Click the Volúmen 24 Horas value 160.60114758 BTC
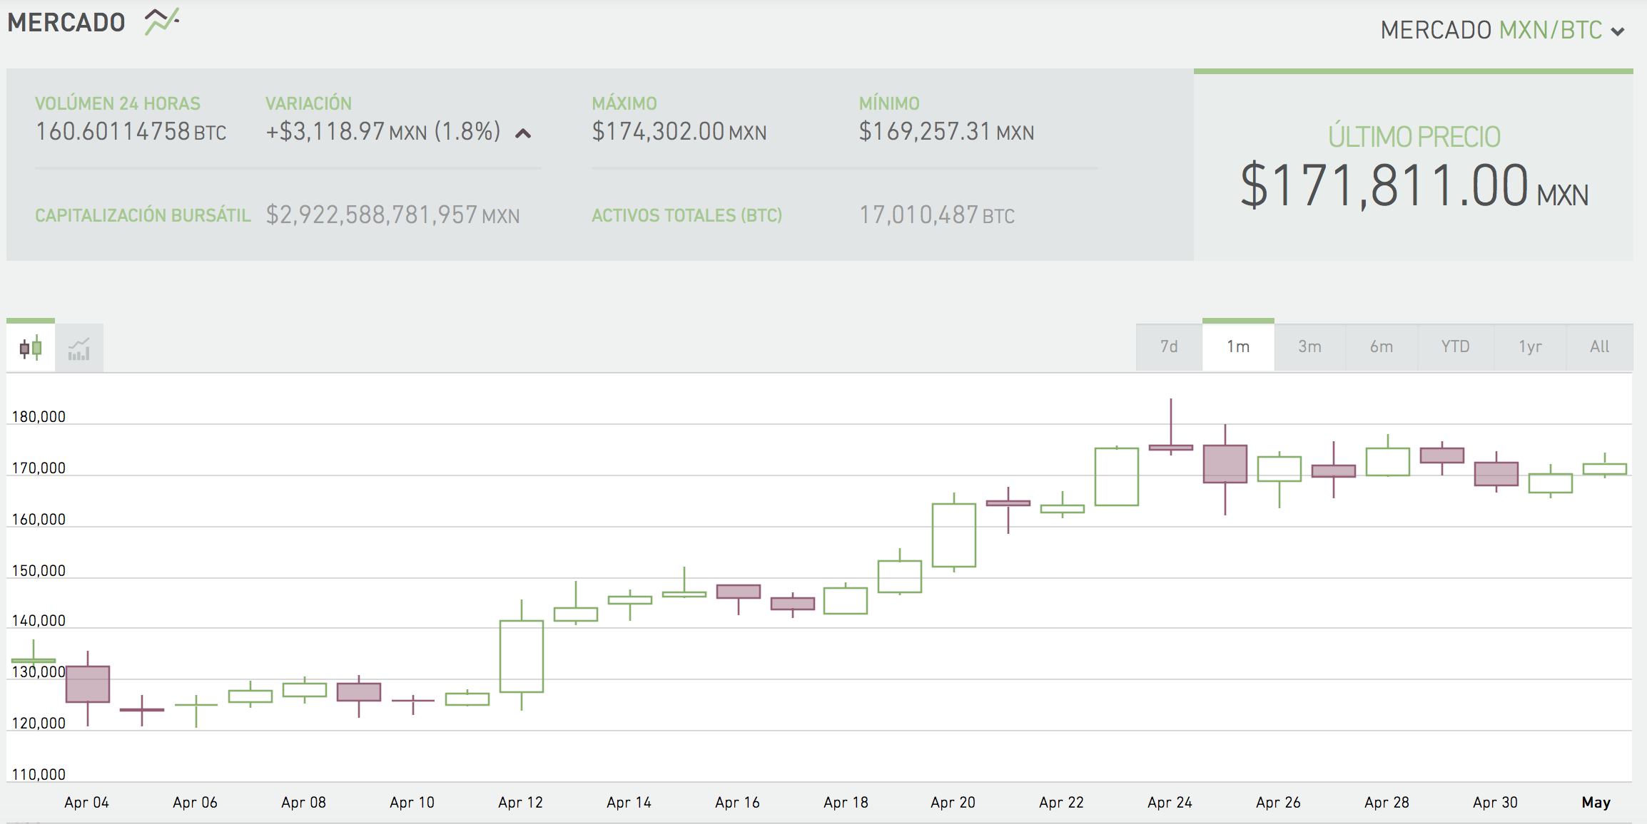Image resolution: width=1647 pixels, height=824 pixels. click(x=131, y=132)
